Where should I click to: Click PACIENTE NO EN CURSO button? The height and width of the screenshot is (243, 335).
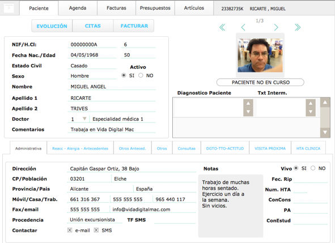(x=260, y=82)
